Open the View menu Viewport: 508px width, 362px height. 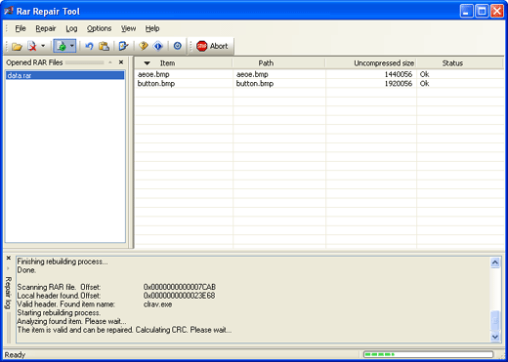click(128, 28)
